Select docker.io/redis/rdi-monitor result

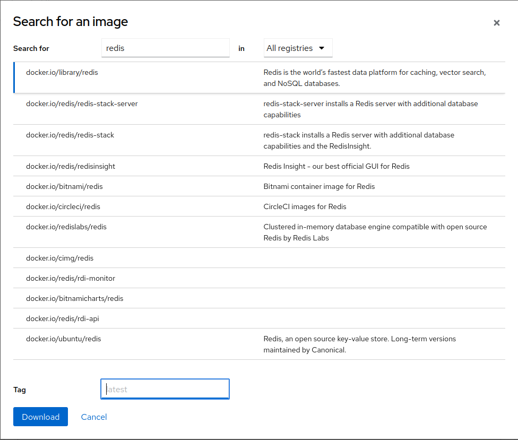tap(71, 278)
